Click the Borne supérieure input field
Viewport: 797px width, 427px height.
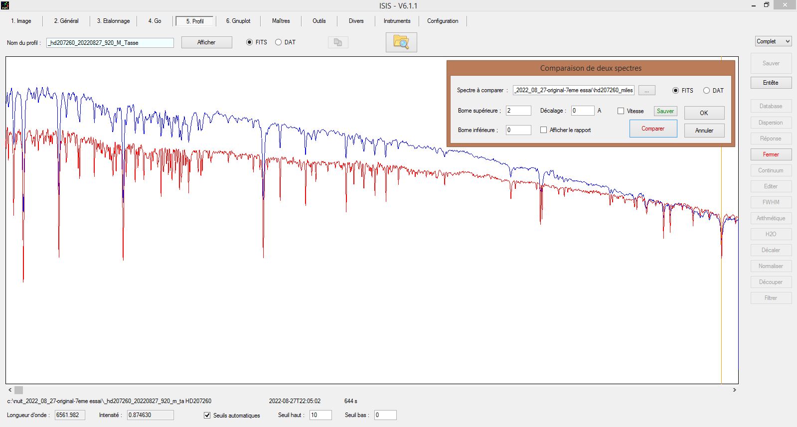point(518,111)
